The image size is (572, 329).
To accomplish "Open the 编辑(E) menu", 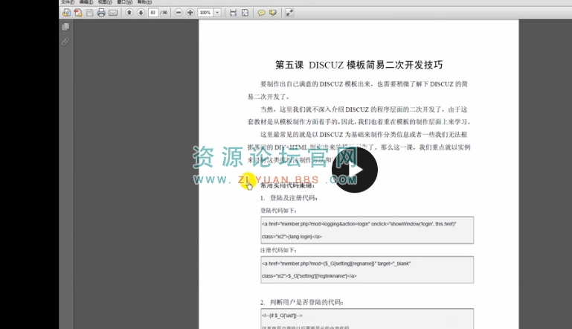I will 86,1.
